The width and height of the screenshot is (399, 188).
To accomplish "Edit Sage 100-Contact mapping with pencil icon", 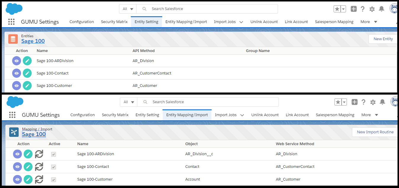I will [x=28, y=167].
